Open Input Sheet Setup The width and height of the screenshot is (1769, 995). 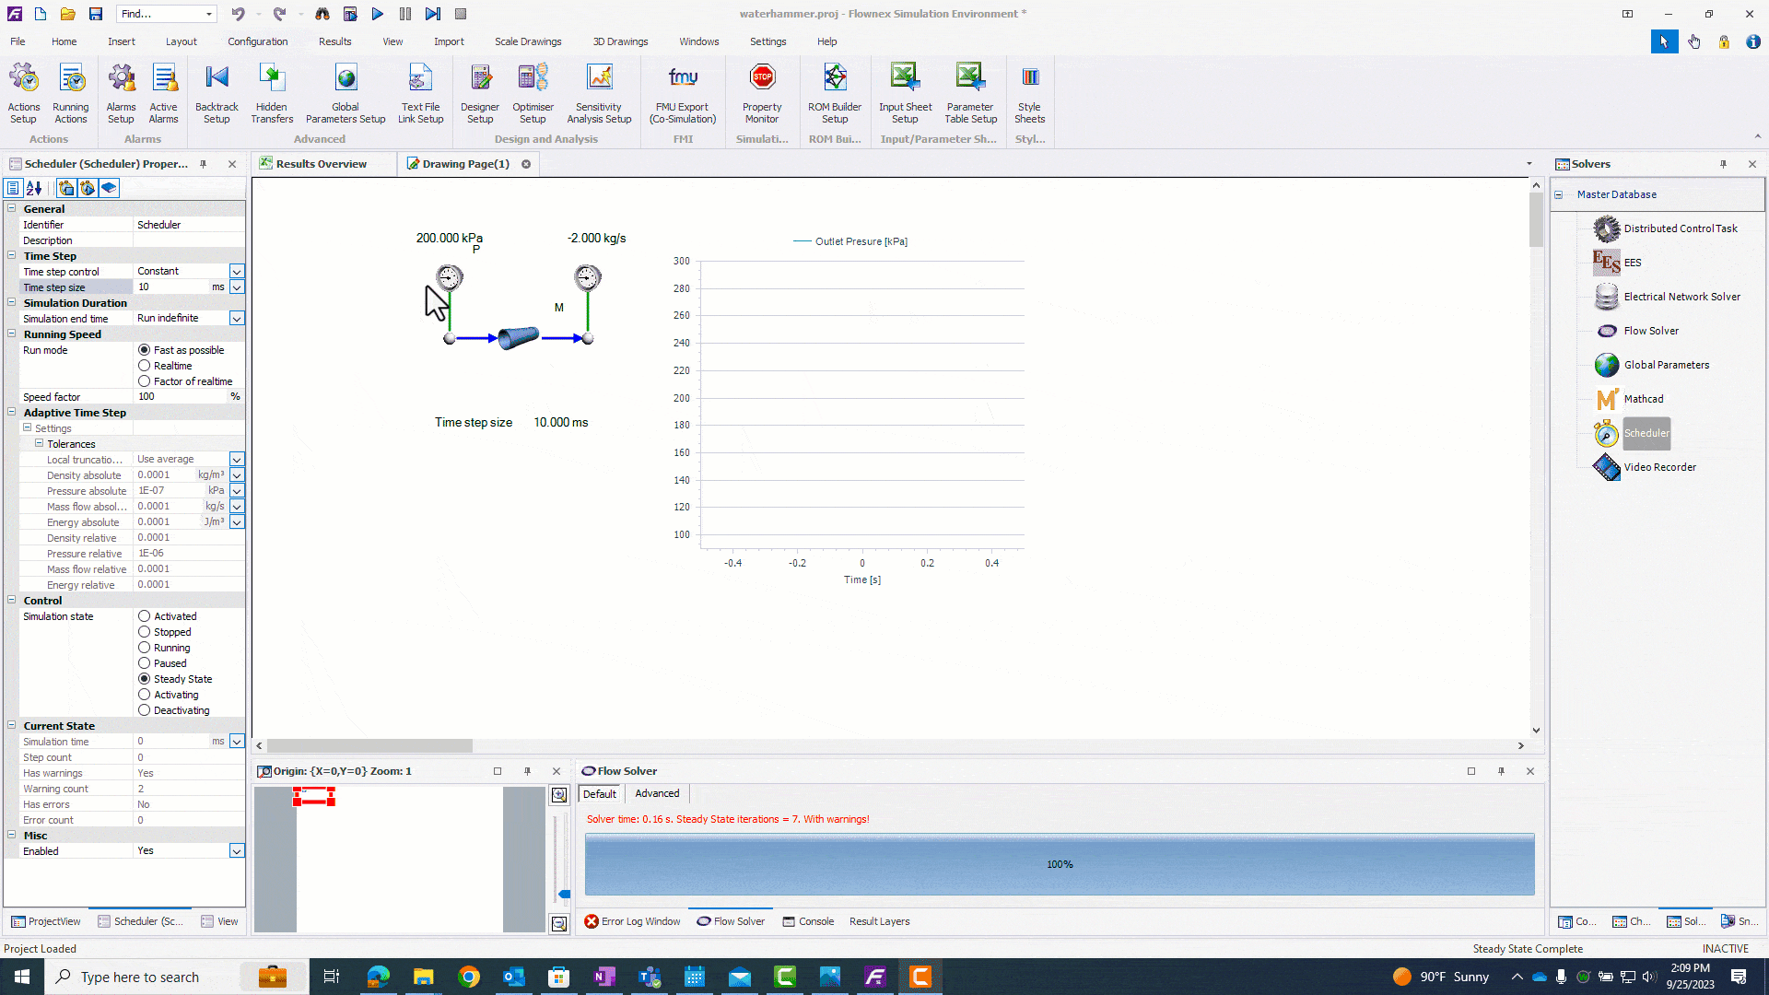(905, 93)
